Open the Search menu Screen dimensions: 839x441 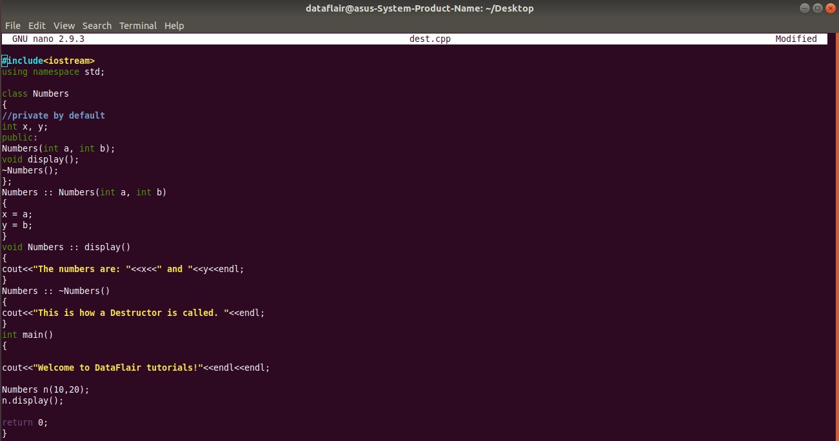97,25
